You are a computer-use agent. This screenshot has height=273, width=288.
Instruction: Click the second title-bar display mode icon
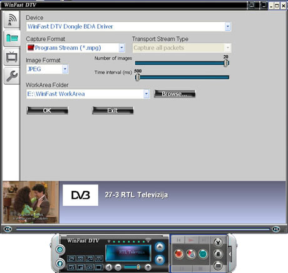click(x=264, y=5)
